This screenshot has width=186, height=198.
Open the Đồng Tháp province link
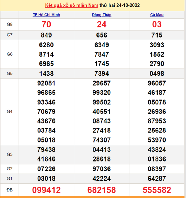(x=102, y=15)
